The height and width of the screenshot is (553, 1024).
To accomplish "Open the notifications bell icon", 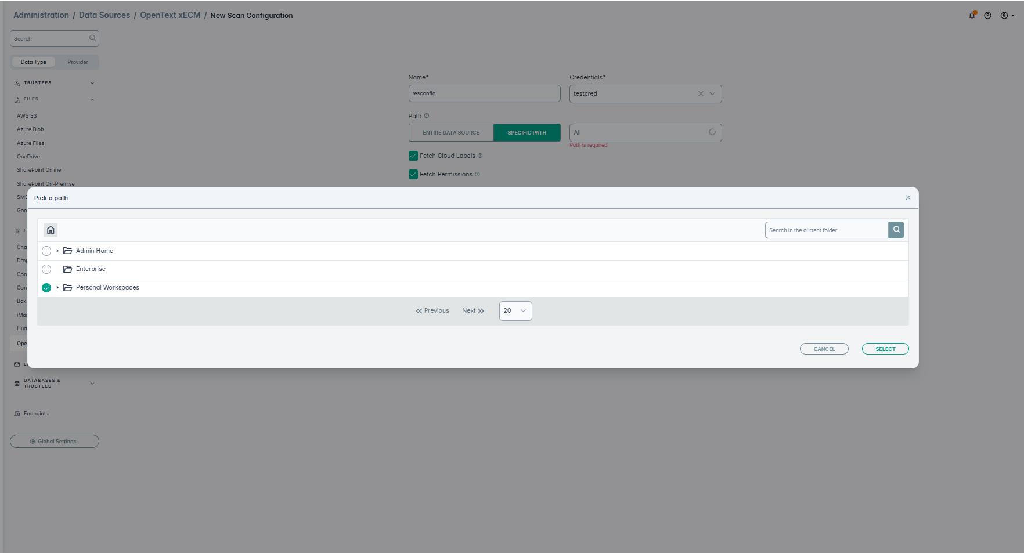I will [972, 16].
